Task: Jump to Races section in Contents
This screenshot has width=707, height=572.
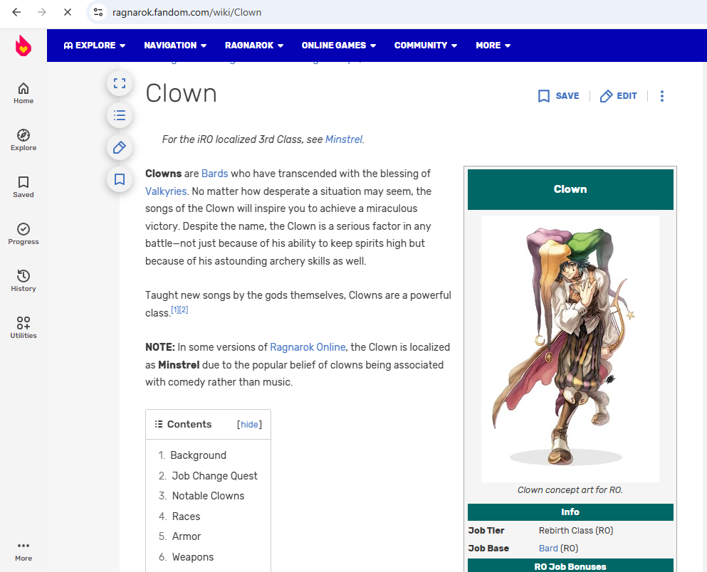Action: (x=187, y=517)
